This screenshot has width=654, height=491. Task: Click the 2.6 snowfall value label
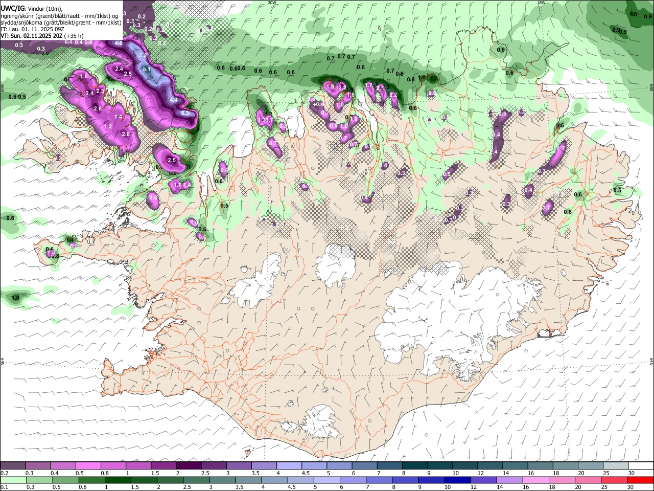pyautogui.click(x=98, y=108)
